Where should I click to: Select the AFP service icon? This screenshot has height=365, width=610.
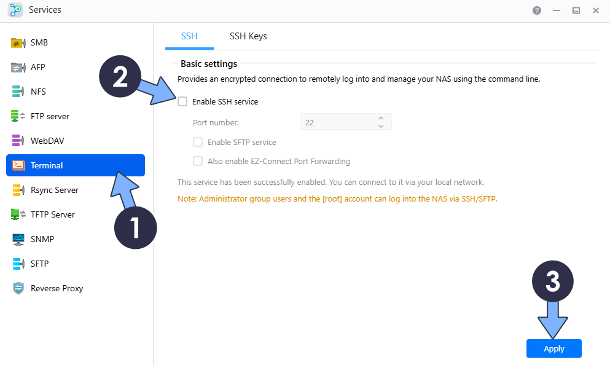tap(18, 68)
